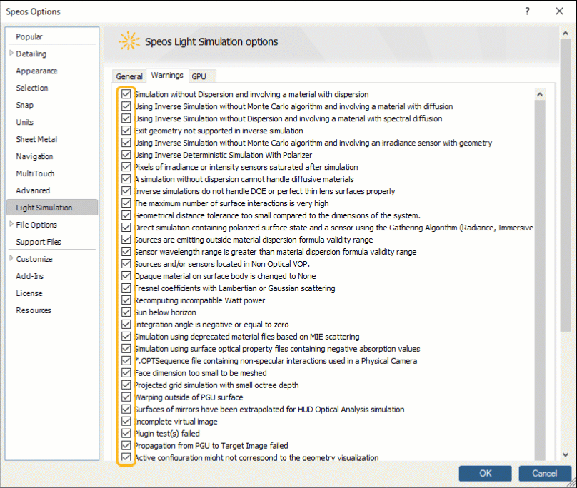577x488 pixels.
Task: Disable 'Warping outside of PGU surface' warning
Action: (126, 397)
